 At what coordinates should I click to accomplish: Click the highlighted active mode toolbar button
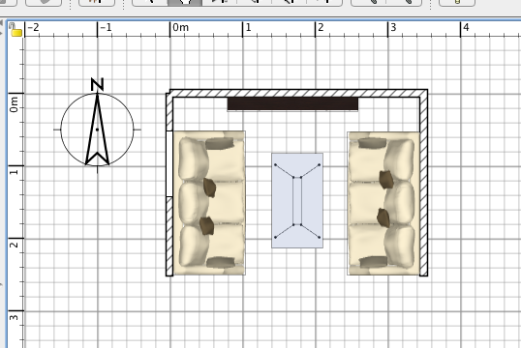[x=185, y=3]
